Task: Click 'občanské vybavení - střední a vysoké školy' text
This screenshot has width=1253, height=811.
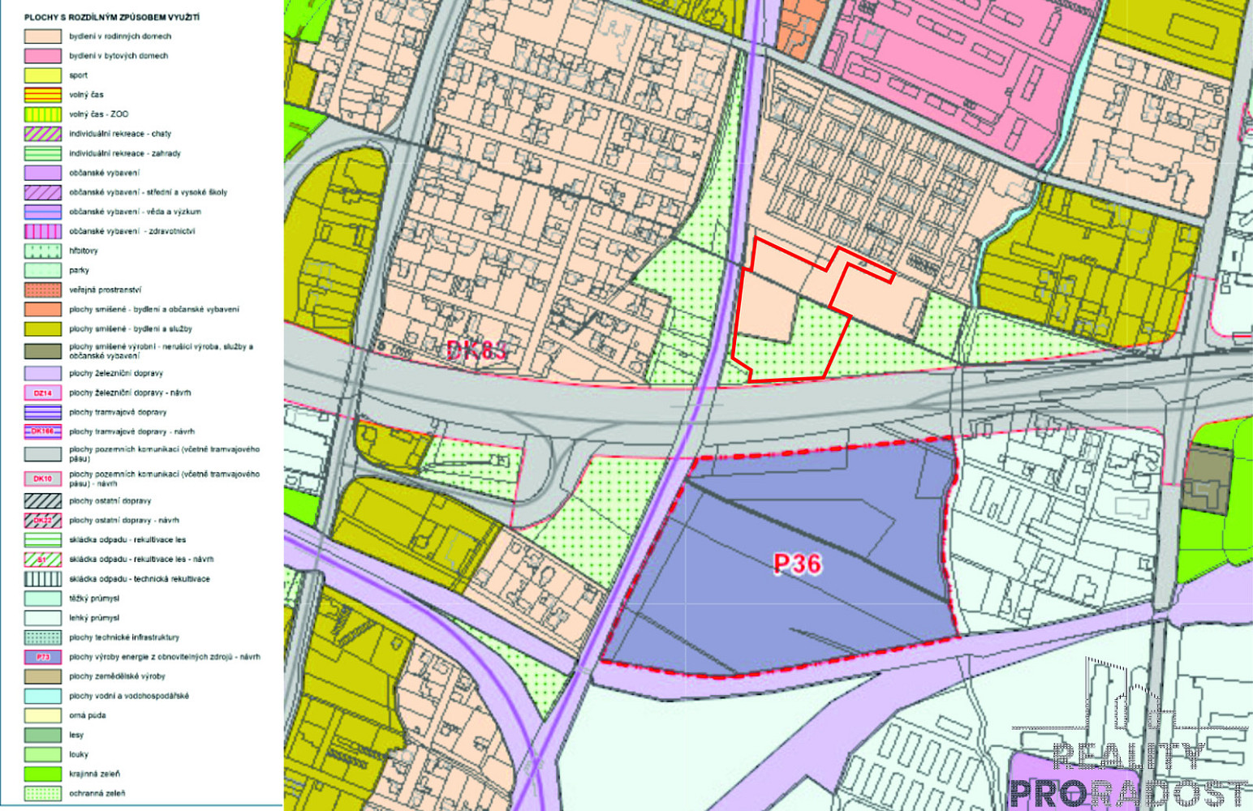Action: click(149, 192)
